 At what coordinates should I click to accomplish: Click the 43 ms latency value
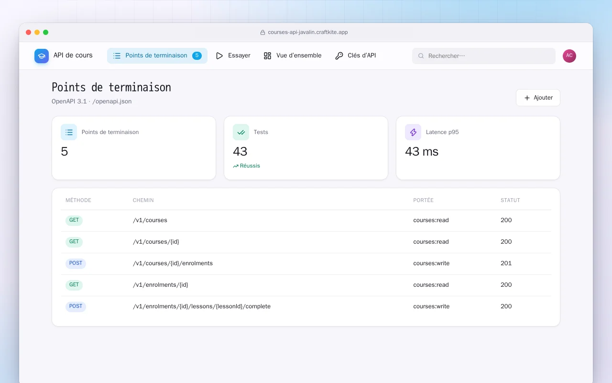pos(422,152)
